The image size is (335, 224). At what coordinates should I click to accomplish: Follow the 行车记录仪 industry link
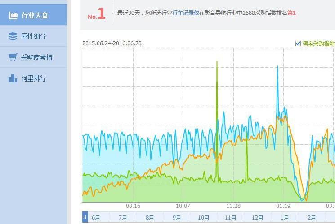point(186,13)
